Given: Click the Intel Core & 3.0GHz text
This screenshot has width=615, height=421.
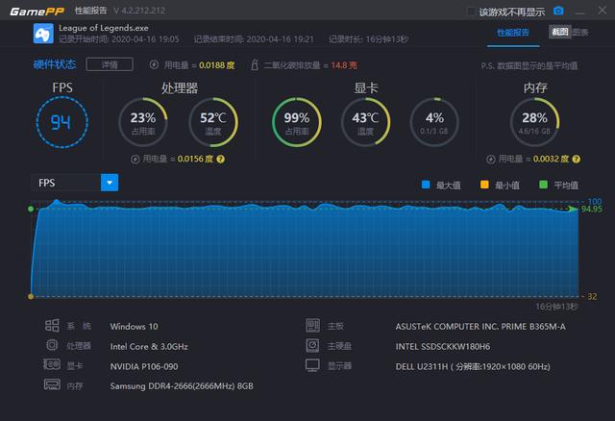Looking at the screenshot, I should point(149,346).
